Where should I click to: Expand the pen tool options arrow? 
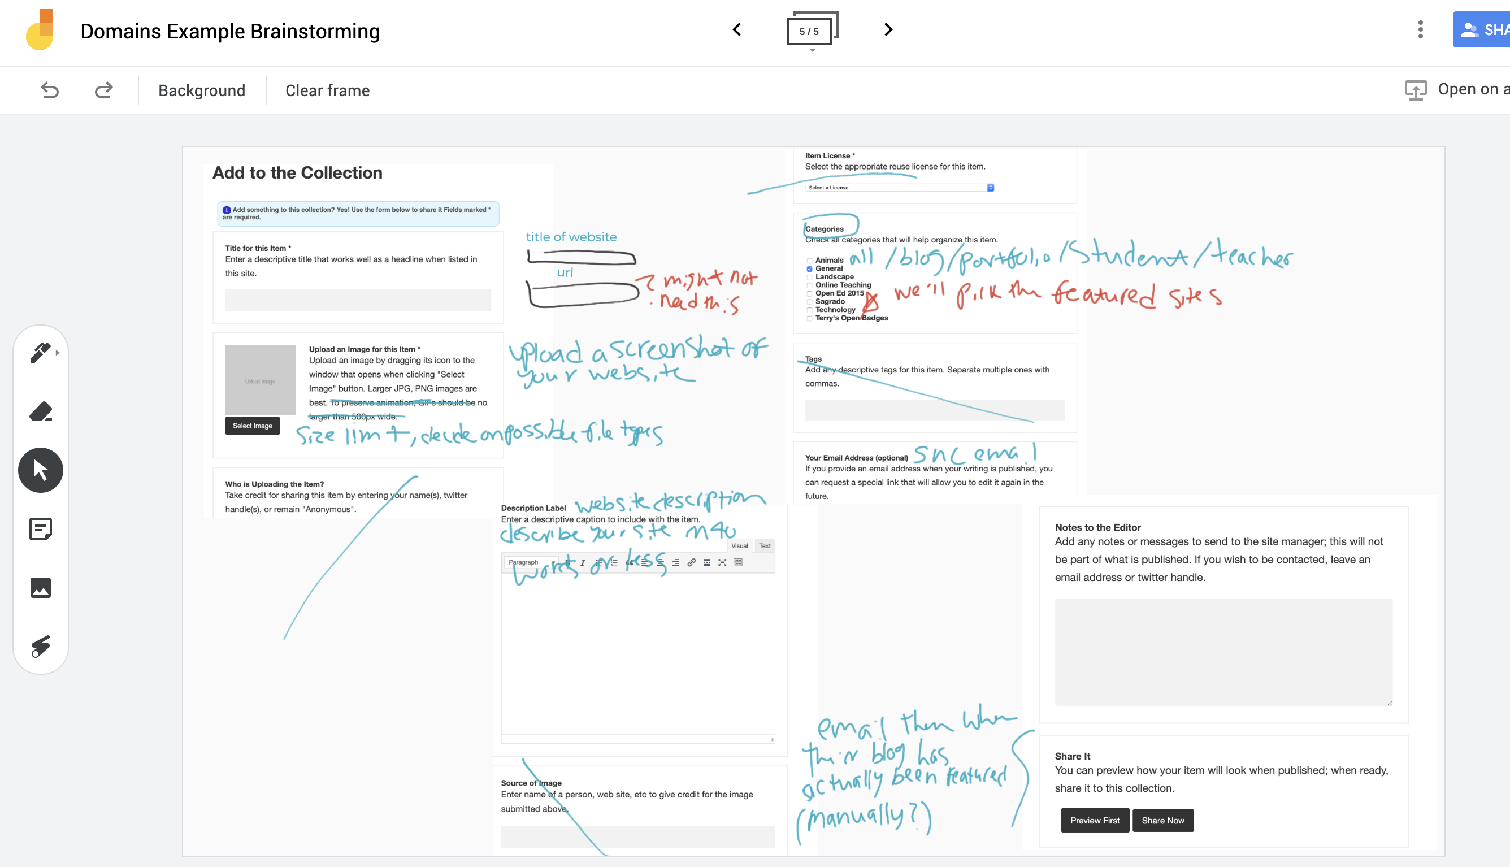pyautogui.click(x=58, y=353)
